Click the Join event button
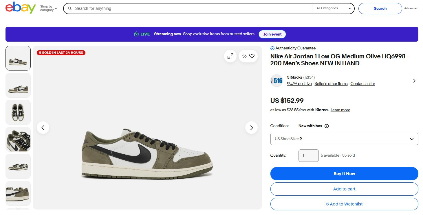This screenshot has height=215, width=423. coord(272,34)
